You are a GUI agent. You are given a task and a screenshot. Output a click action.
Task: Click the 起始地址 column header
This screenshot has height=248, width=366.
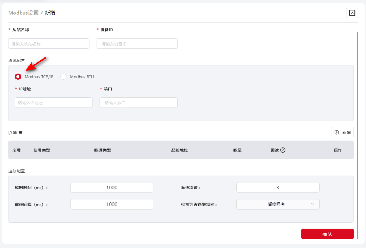point(179,150)
